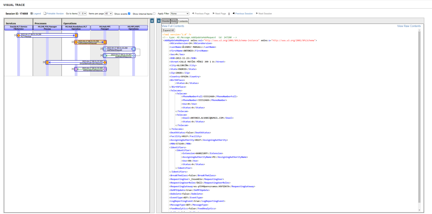The image size is (432, 214).
Task: Select the AddPatientRequest message in trace
Action: (x=119, y=49)
